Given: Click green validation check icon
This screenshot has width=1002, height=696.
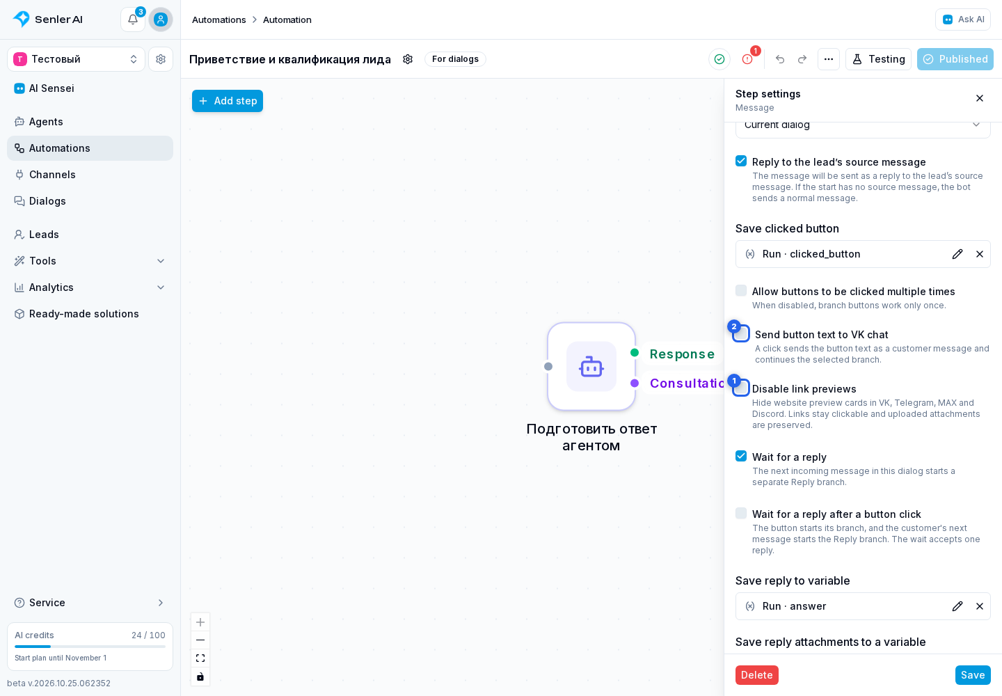Looking at the screenshot, I should 719,59.
